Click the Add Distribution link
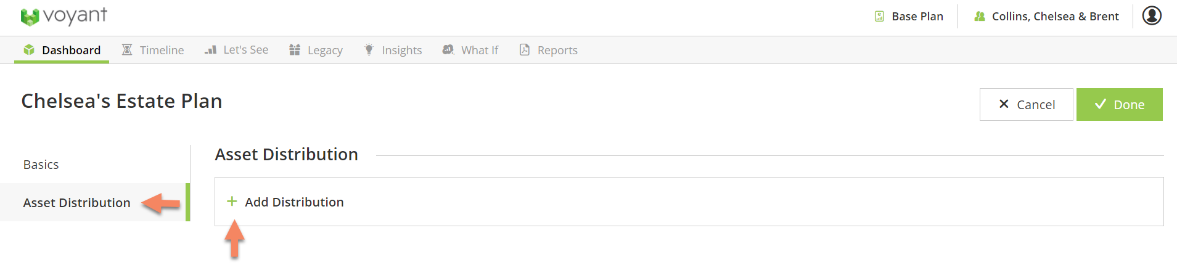 click(294, 202)
